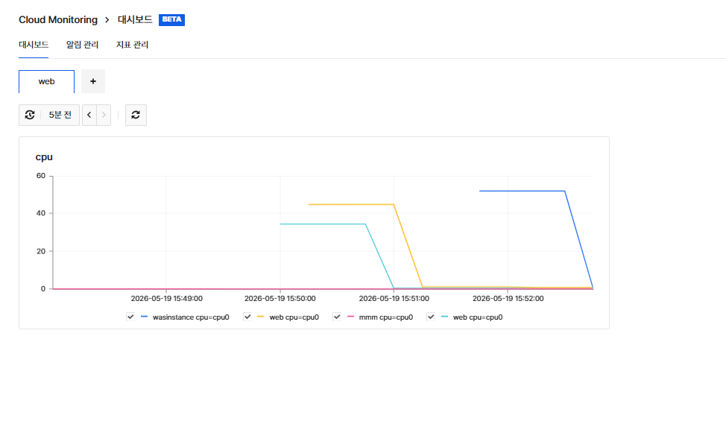Open the 지표 관리 tab
This screenshot has height=424, width=726.
pyautogui.click(x=132, y=45)
